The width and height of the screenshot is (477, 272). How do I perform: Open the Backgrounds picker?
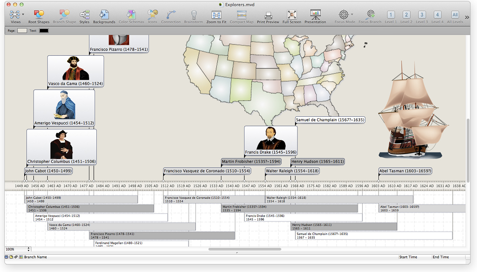104,16
